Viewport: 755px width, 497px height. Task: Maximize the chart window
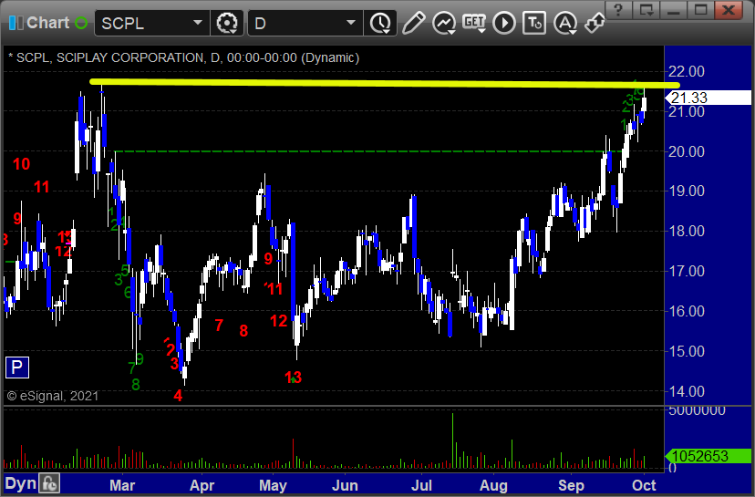(700, 10)
